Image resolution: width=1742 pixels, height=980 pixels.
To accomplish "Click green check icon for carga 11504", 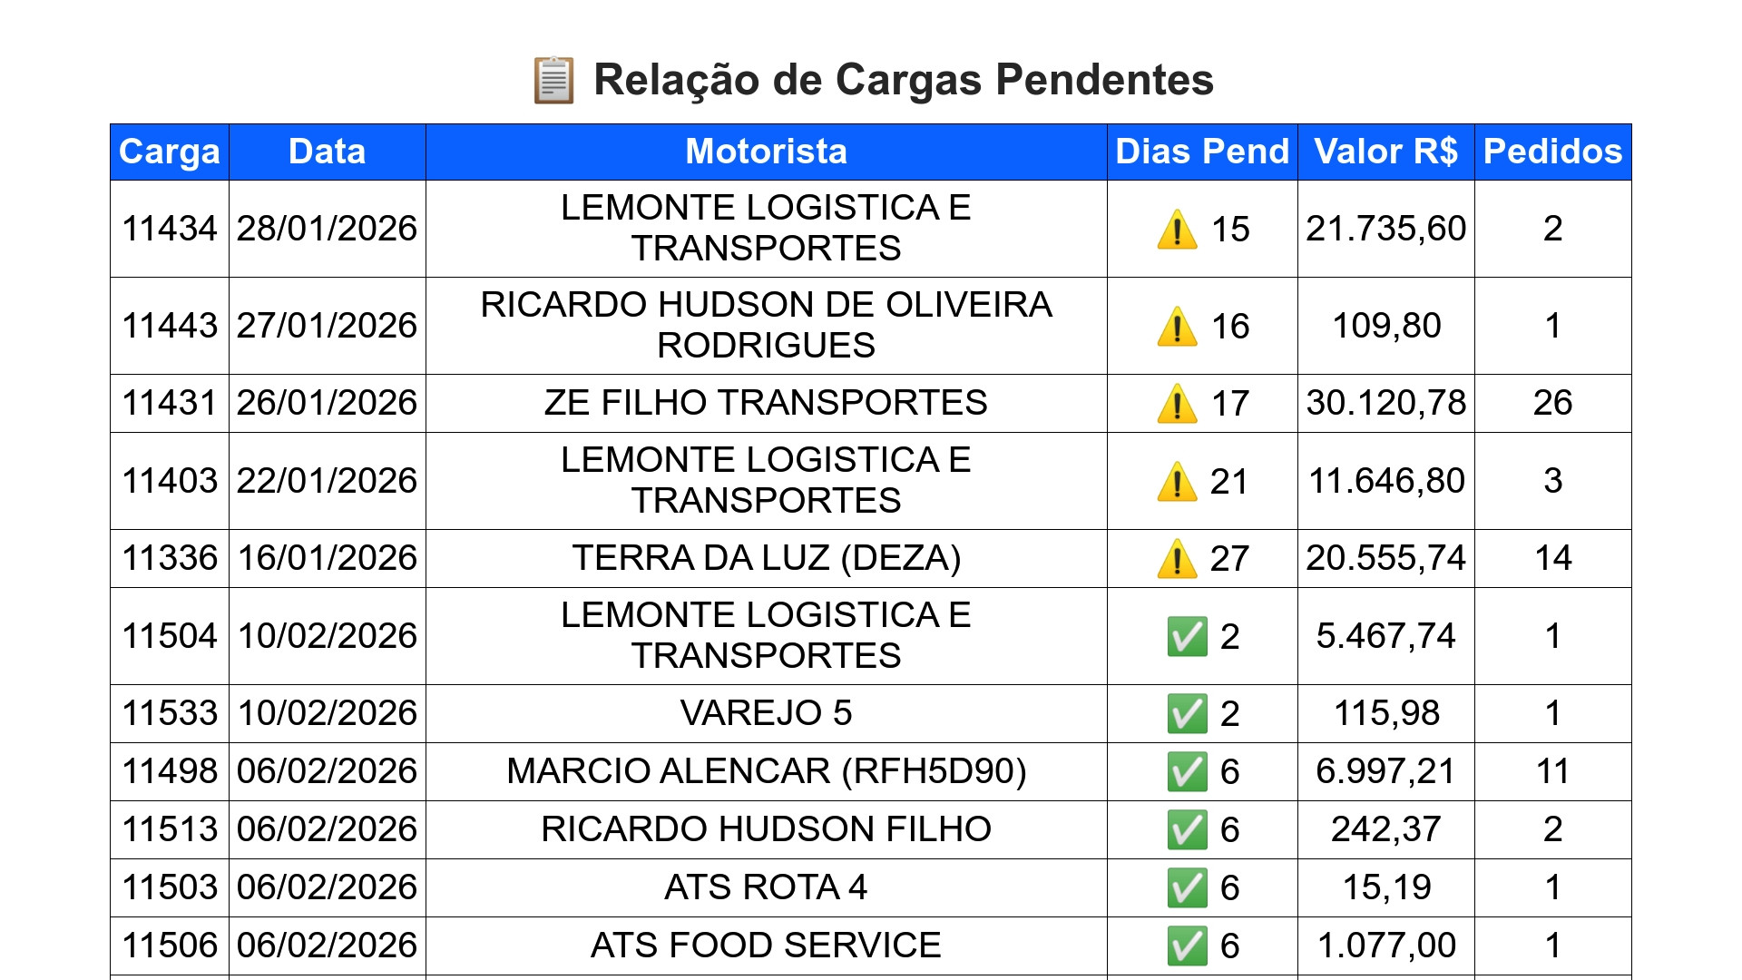I will pos(1187,636).
